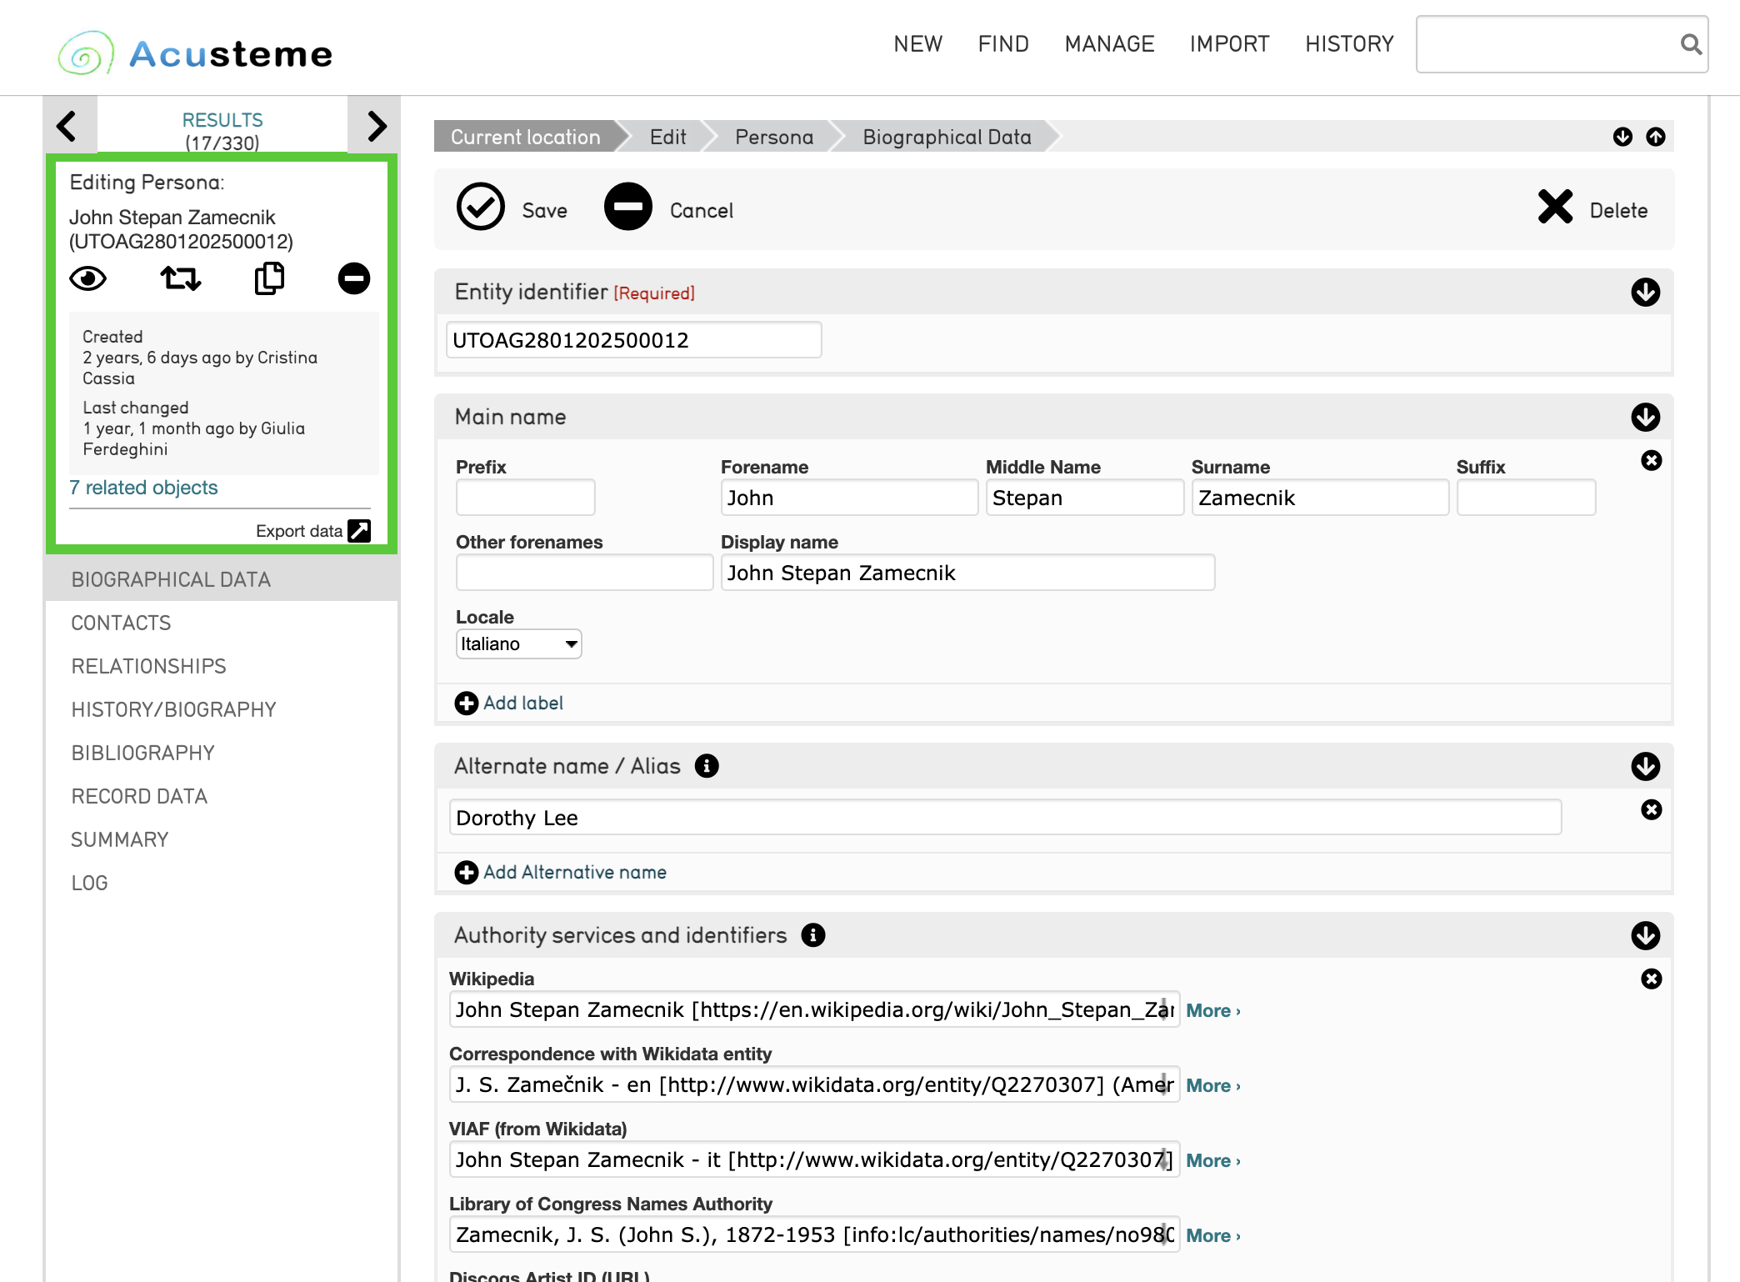Collapse the Main name section
The width and height of the screenshot is (1740, 1282).
point(1646,418)
